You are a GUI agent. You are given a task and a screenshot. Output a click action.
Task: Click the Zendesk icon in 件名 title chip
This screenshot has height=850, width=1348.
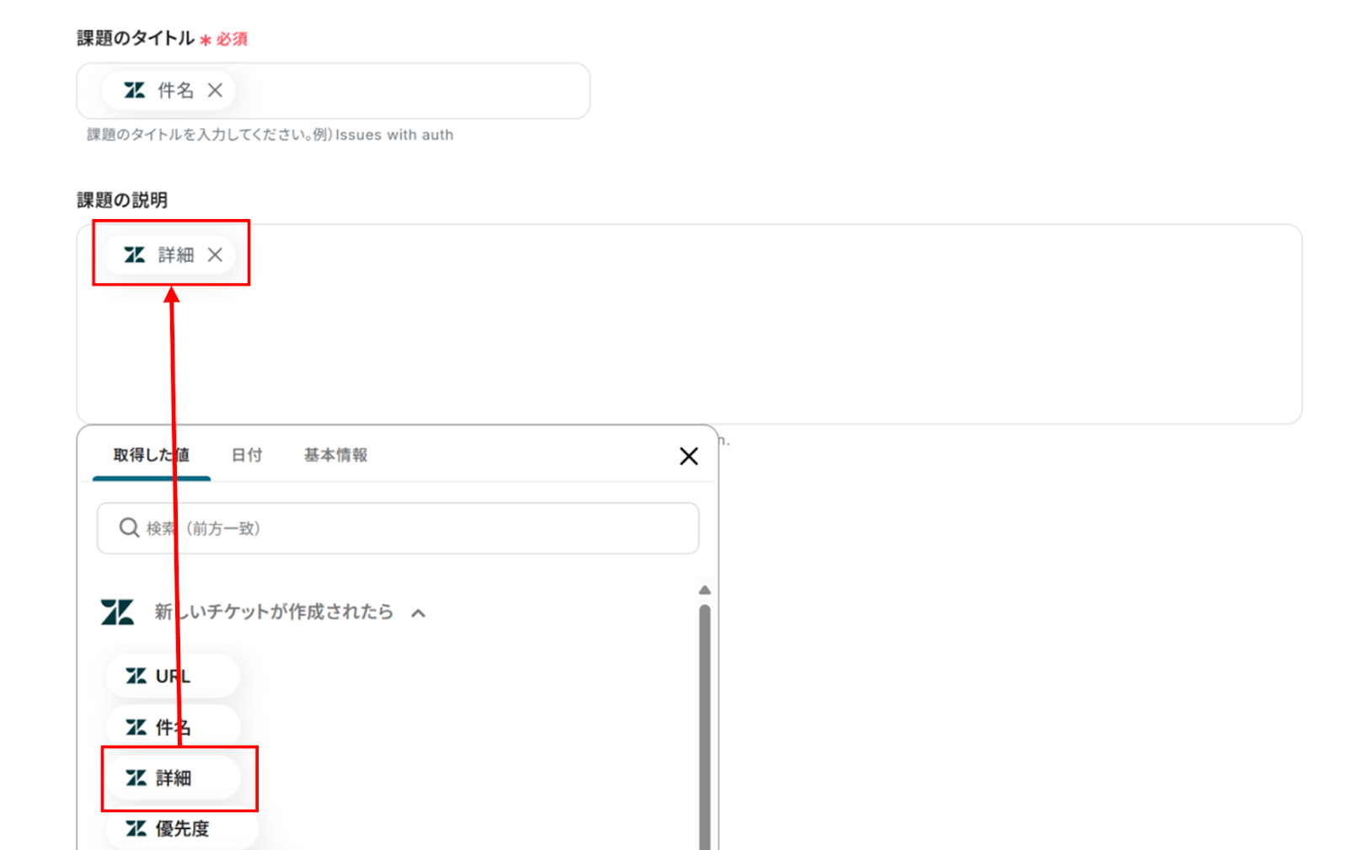coord(135,90)
